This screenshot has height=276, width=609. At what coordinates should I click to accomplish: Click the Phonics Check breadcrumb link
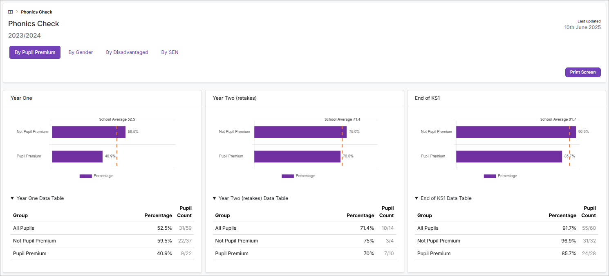click(36, 12)
